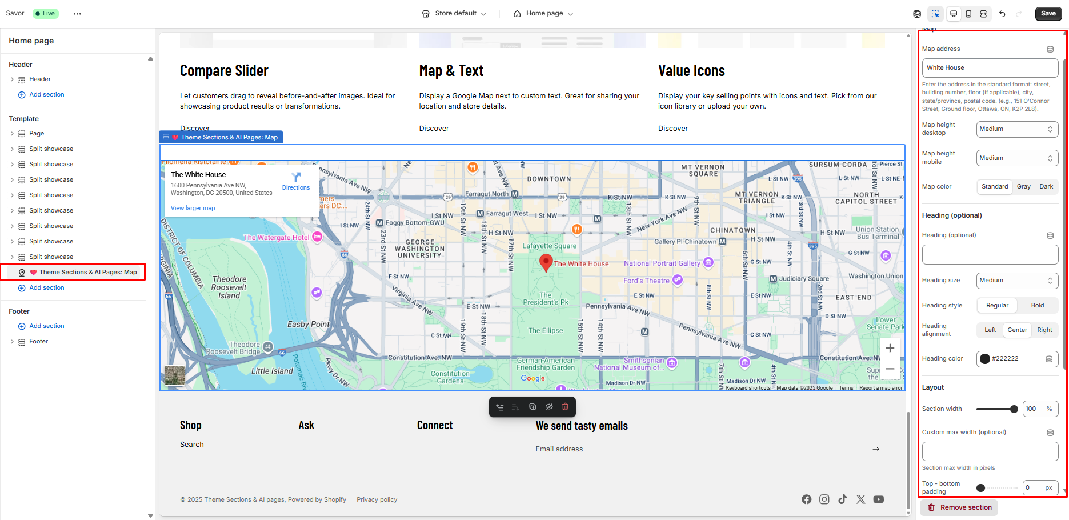
Task: Adjust the Section width slider
Action: (997, 409)
